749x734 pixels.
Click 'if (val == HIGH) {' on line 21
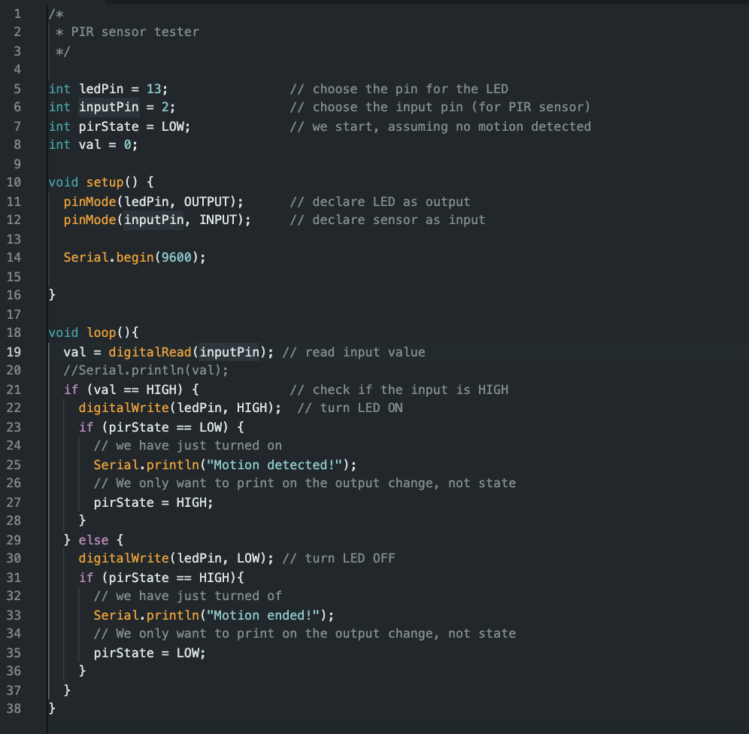[x=132, y=390]
